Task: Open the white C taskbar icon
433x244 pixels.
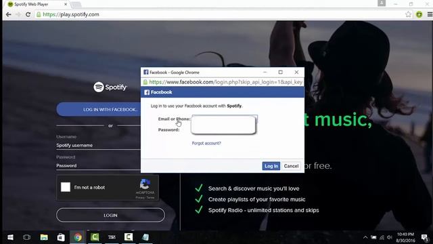Action: tap(129, 237)
